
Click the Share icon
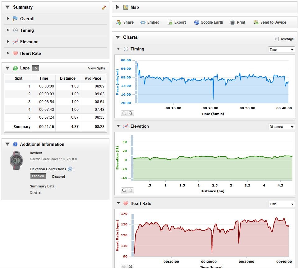pyautogui.click(x=119, y=22)
